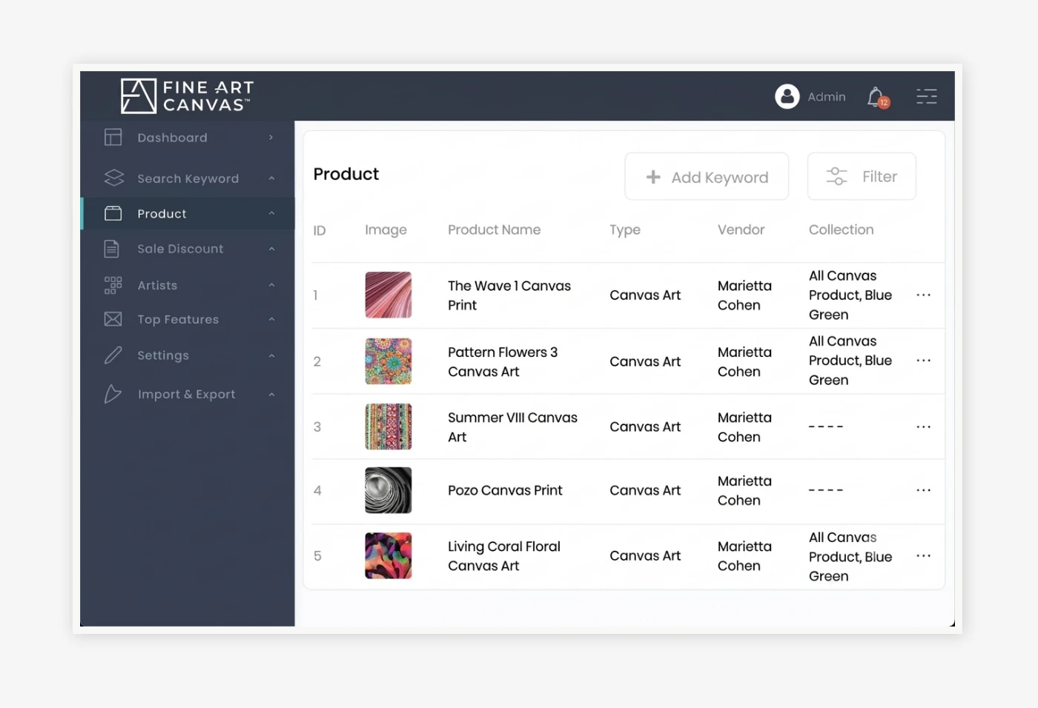Open Top Features menu item
The image size is (1038, 708).
click(x=188, y=319)
